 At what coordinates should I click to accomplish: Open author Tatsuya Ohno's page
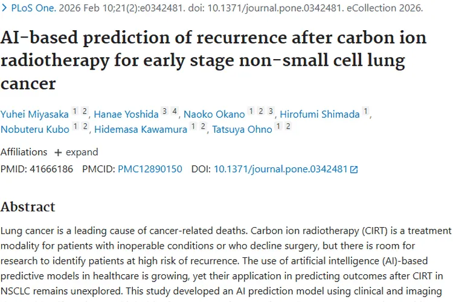[x=242, y=129]
